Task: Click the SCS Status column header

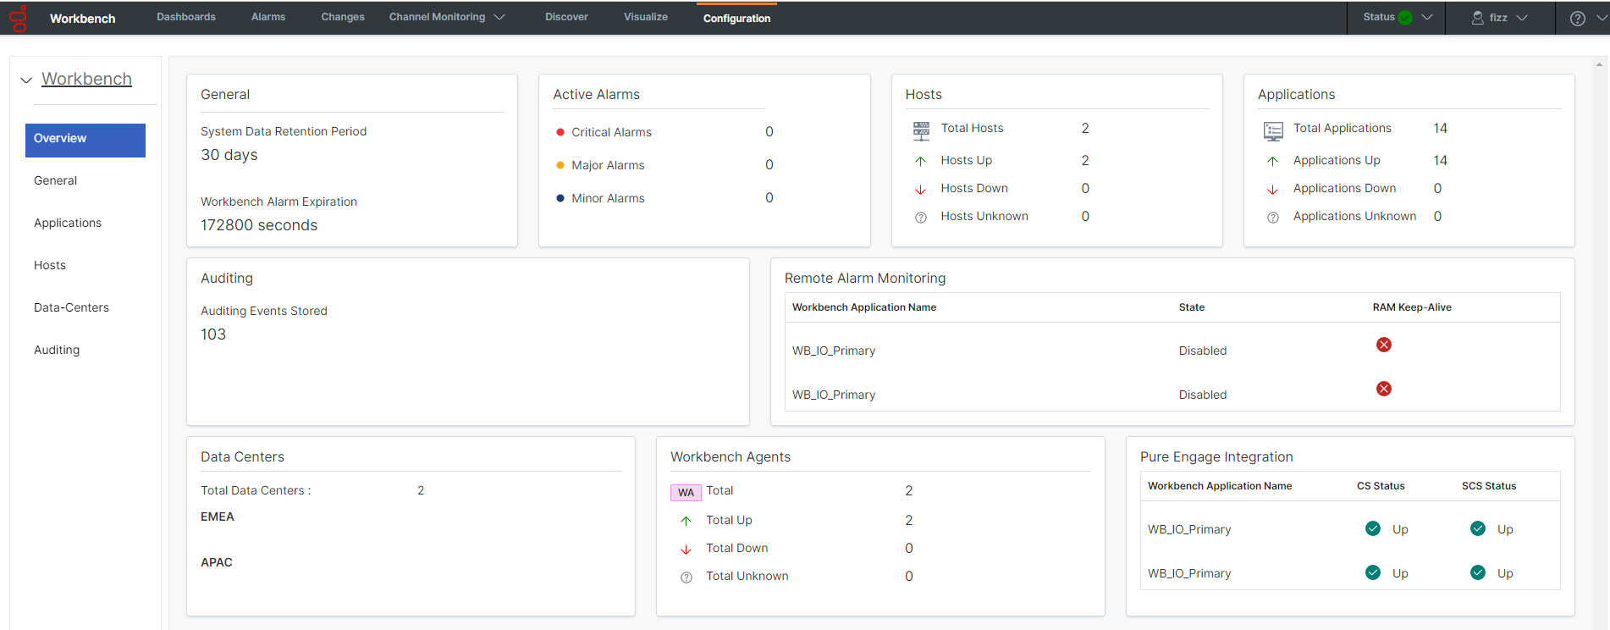Action: click(x=1489, y=486)
